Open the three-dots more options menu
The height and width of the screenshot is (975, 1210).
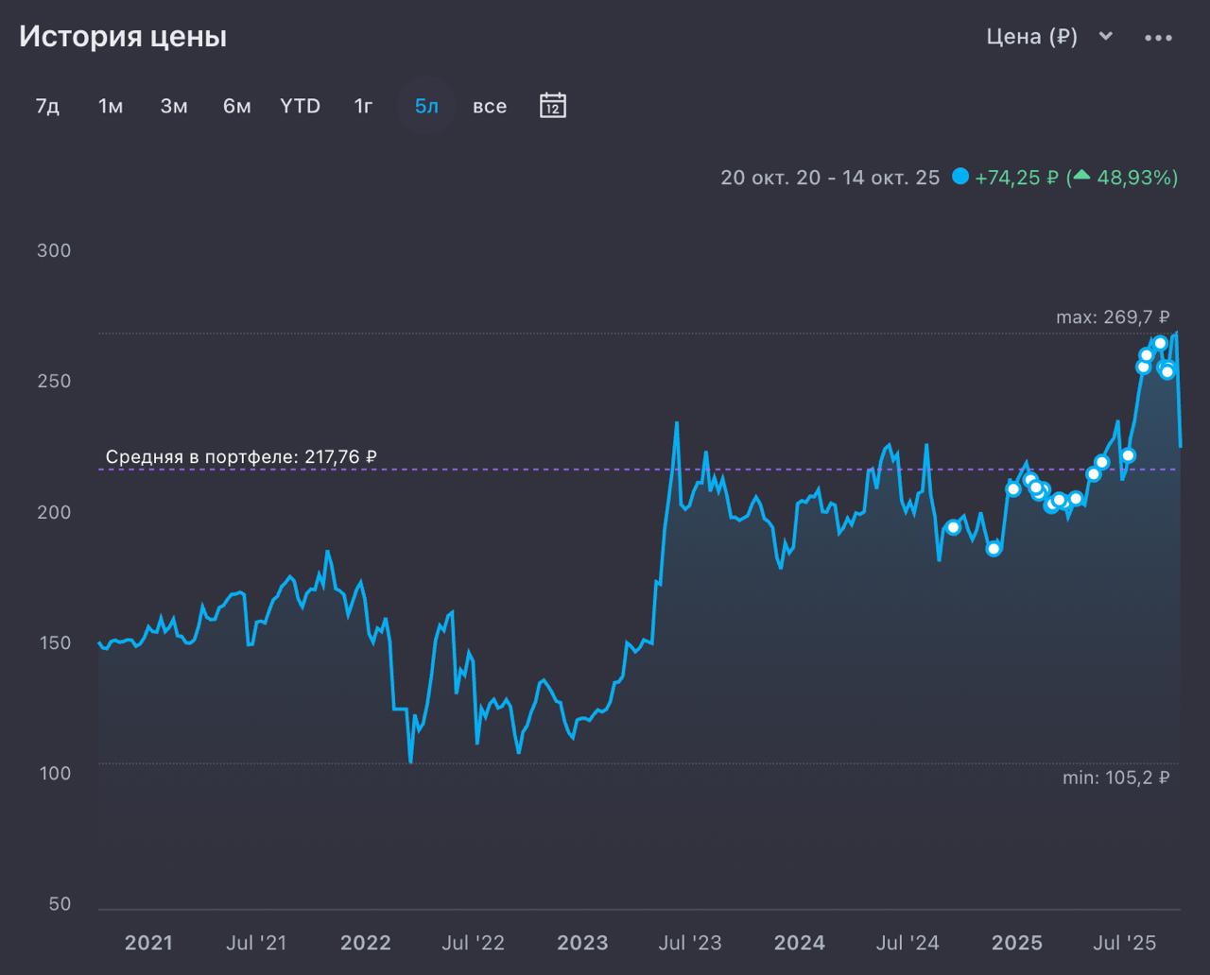coord(1158,38)
